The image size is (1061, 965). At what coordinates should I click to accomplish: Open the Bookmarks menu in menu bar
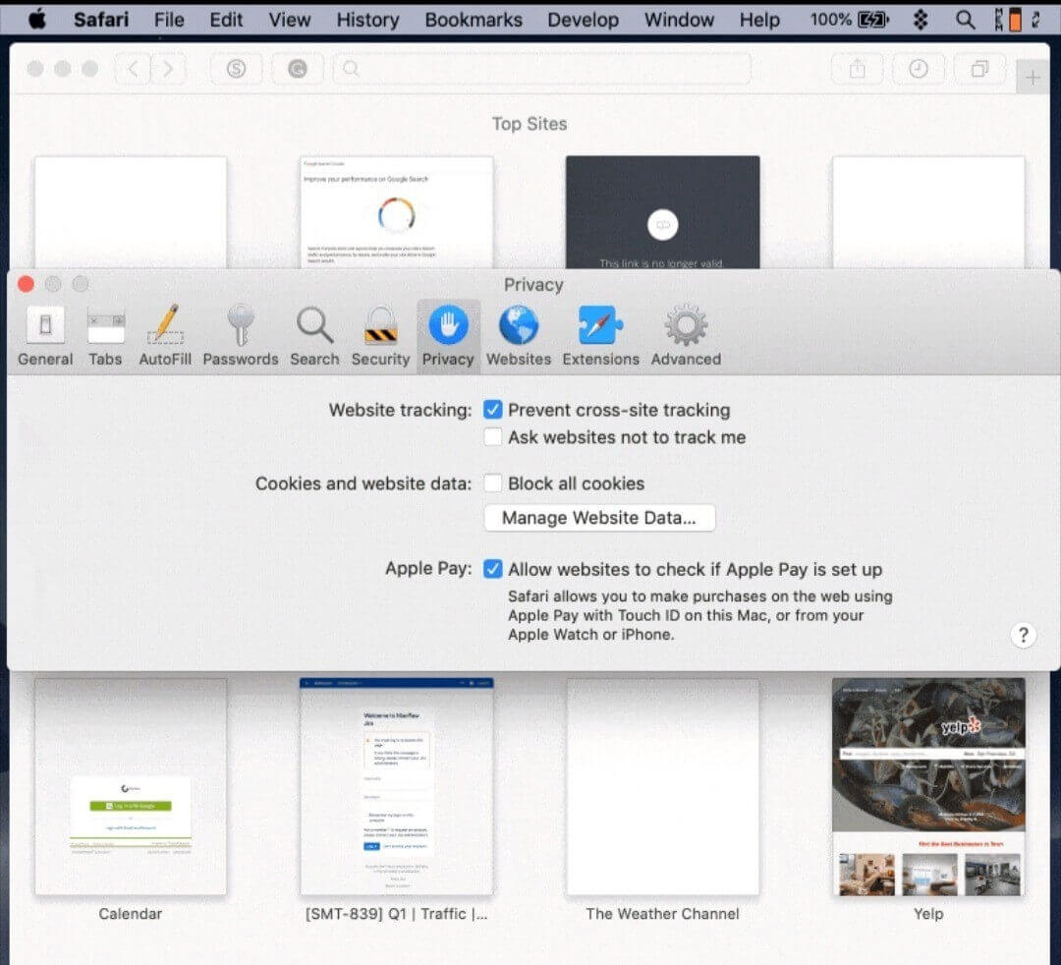pyautogui.click(x=474, y=20)
